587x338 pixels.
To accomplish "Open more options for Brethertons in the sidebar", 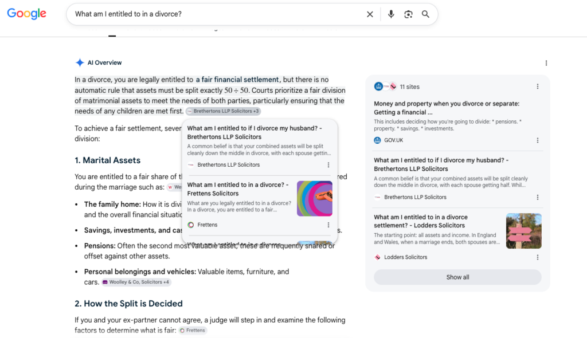I will pos(538,197).
